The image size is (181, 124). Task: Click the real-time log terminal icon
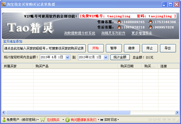coord(102,120)
